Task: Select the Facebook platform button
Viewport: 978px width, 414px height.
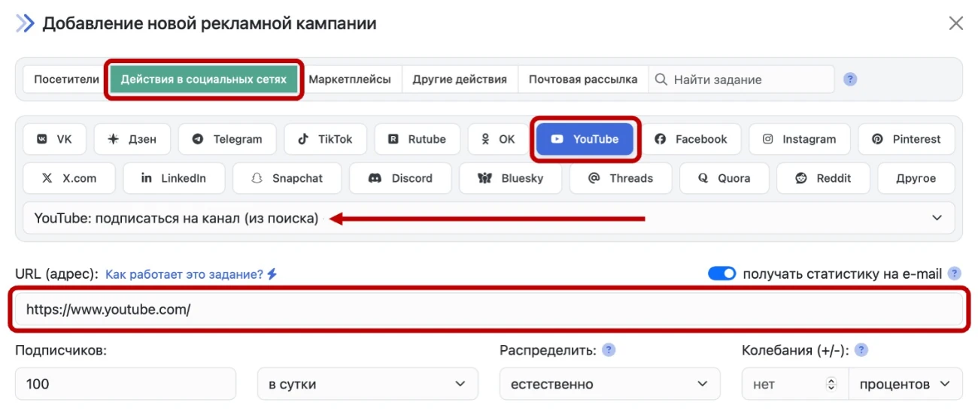Action: click(691, 139)
